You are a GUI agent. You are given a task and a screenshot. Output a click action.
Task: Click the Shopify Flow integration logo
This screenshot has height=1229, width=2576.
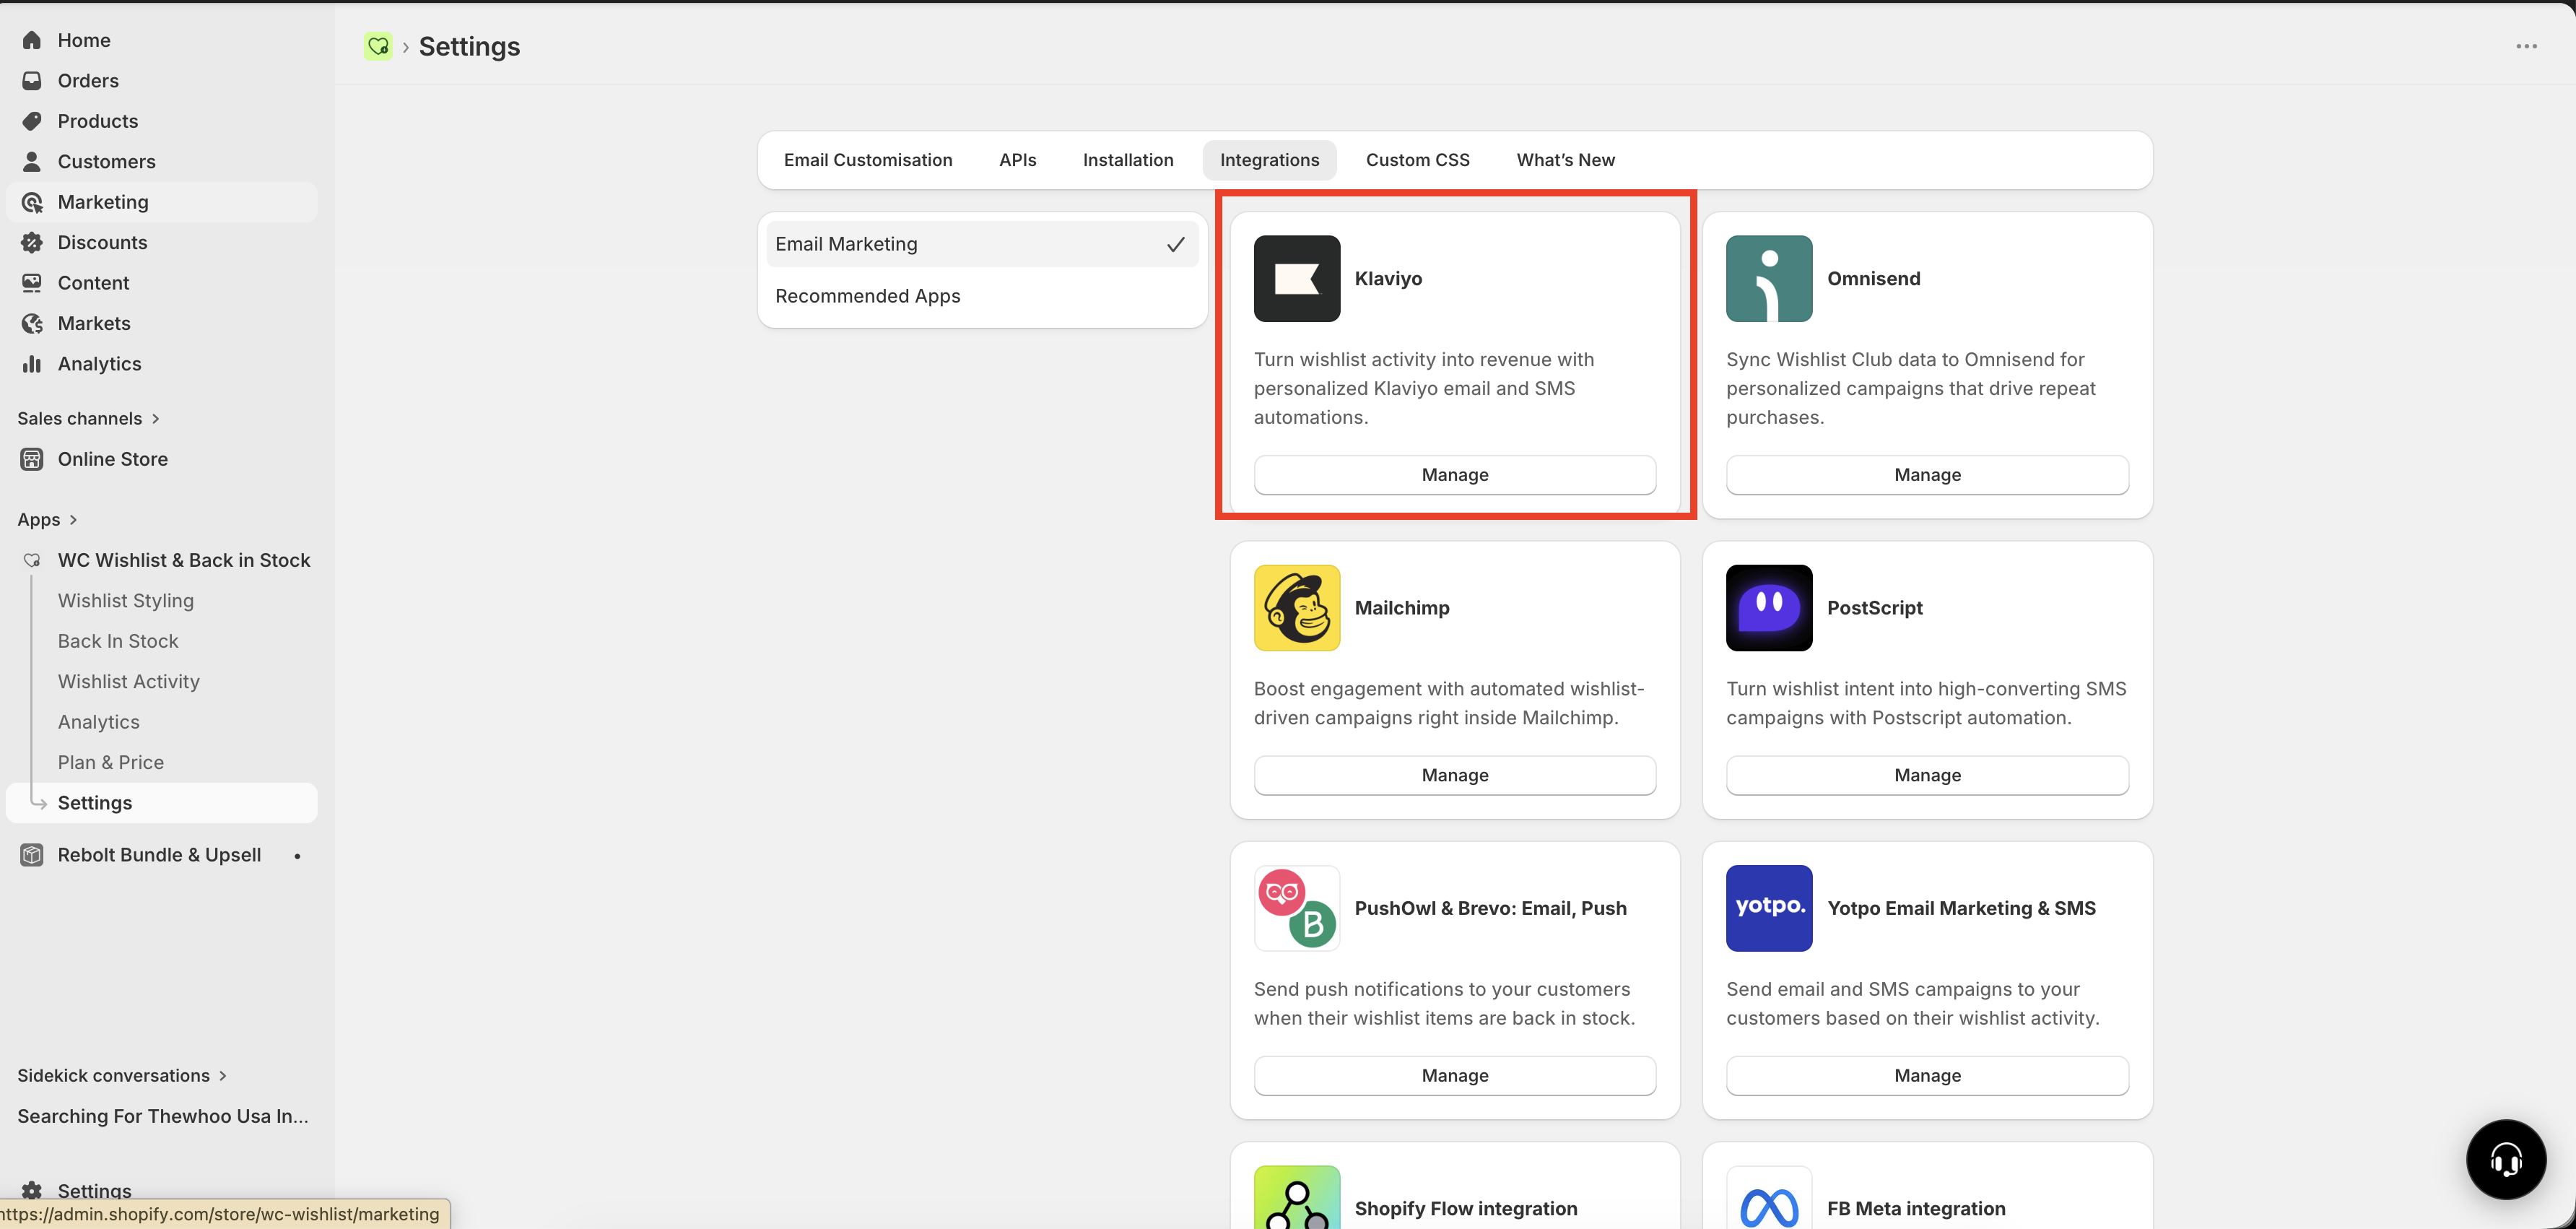click(x=1297, y=1197)
